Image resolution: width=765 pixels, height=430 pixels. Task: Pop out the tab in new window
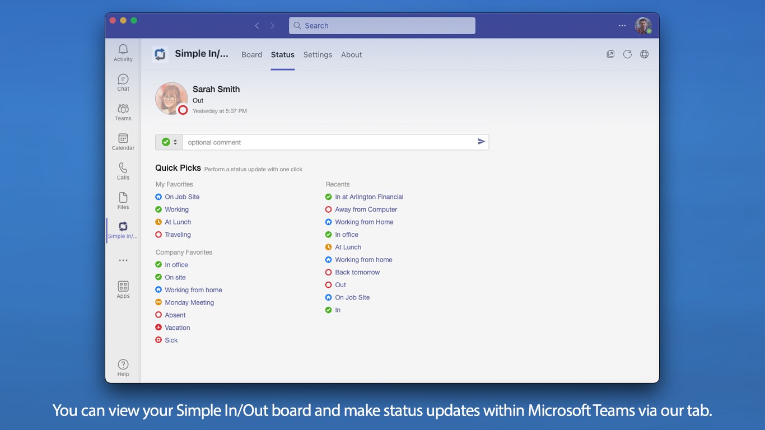click(x=610, y=54)
